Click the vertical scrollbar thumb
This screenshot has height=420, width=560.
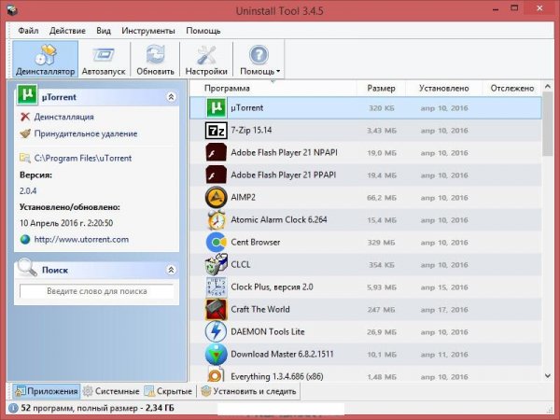(548, 123)
